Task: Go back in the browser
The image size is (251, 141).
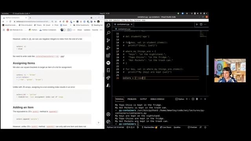Action: pos(3,22)
